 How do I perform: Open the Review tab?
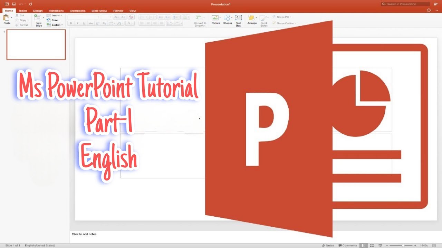tap(118, 11)
